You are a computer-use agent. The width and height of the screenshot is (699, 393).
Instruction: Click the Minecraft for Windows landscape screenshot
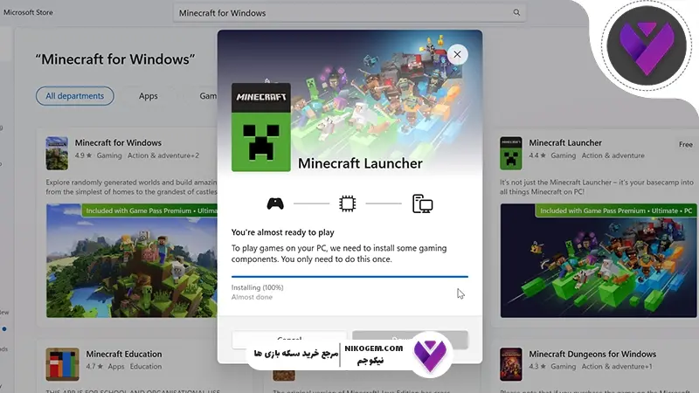[x=132, y=260]
